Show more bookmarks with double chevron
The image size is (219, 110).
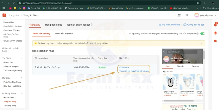click(197, 8)
